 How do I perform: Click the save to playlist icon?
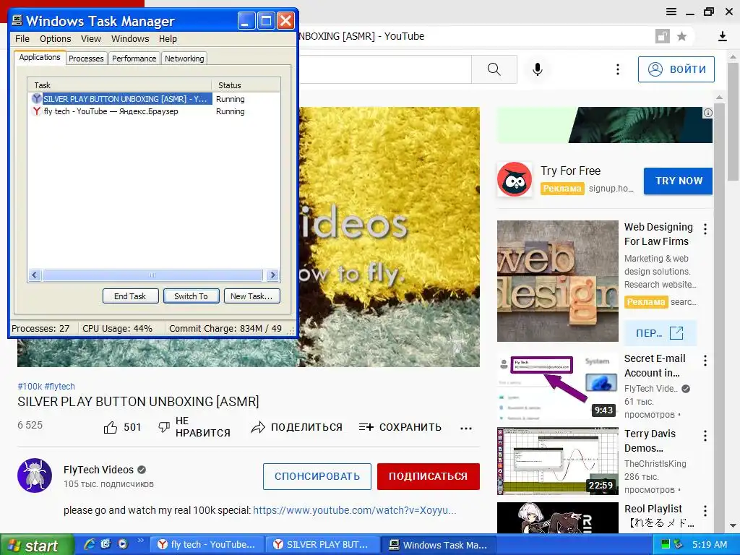click(366, 428)
